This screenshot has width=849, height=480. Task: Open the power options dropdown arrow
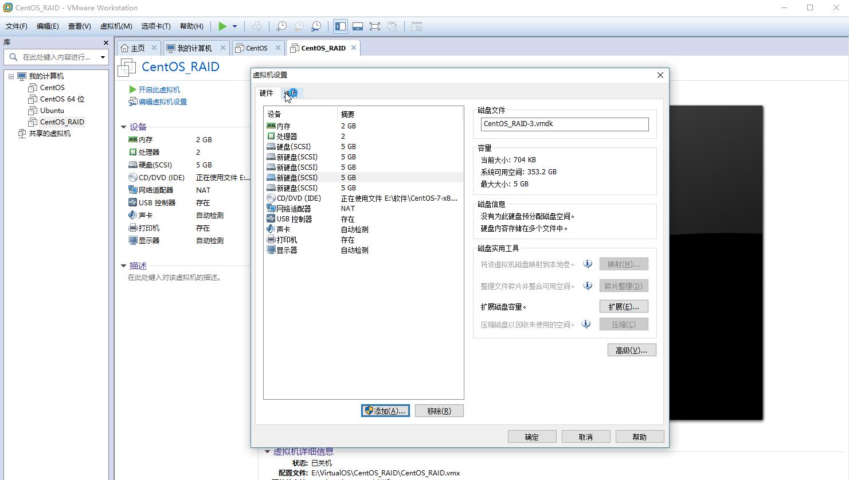[x=234, y=26]
